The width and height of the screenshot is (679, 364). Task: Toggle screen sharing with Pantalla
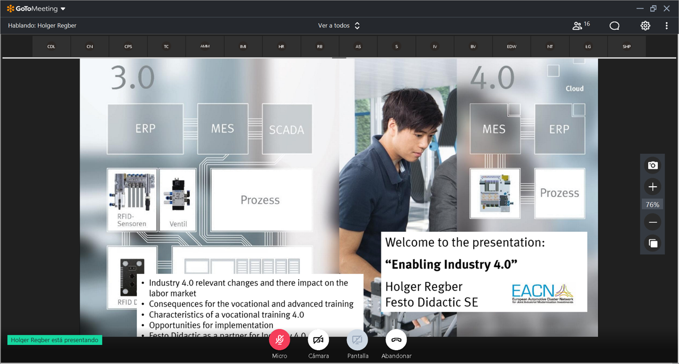[x=358, y=340]
